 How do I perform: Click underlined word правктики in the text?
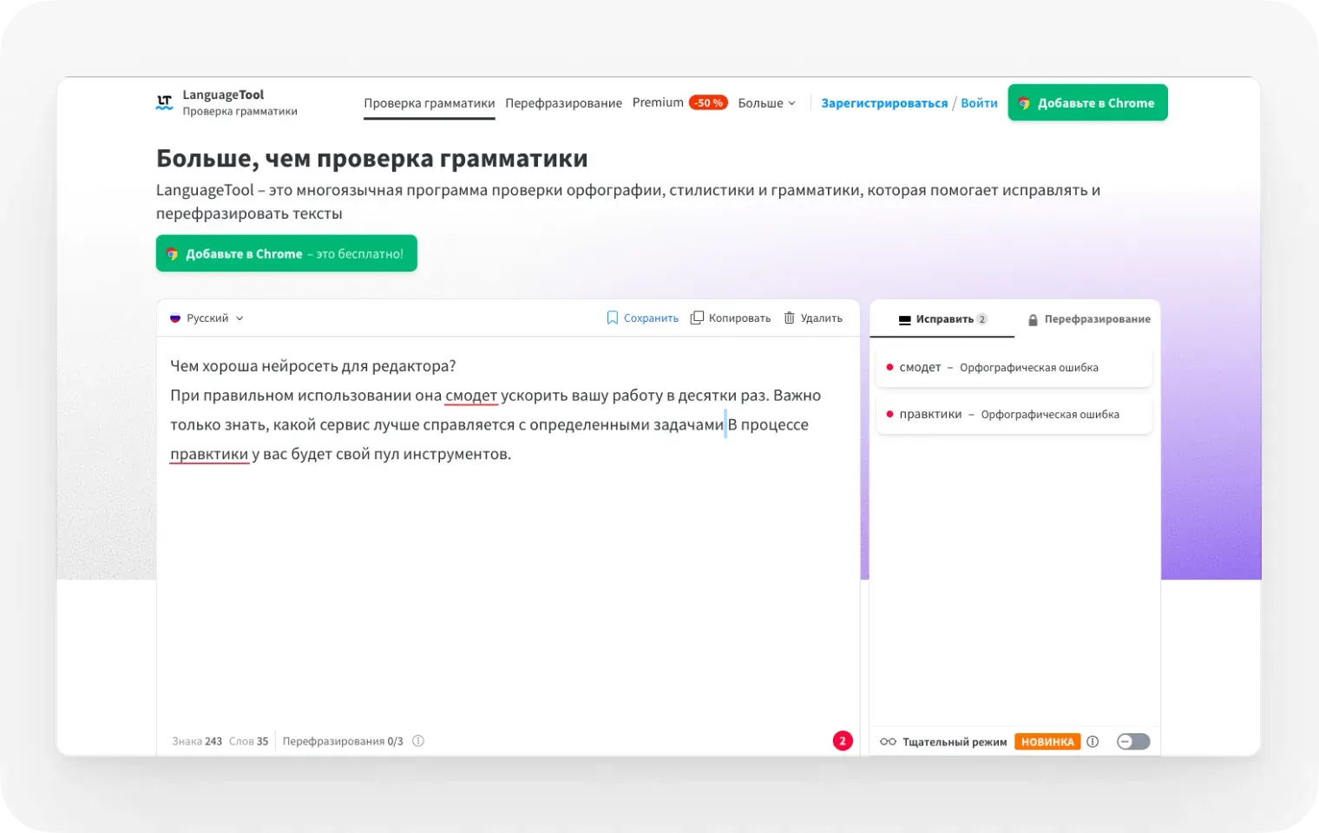[x=209, y=455]
